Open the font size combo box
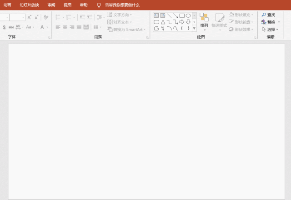 click(x=17, y=17)
